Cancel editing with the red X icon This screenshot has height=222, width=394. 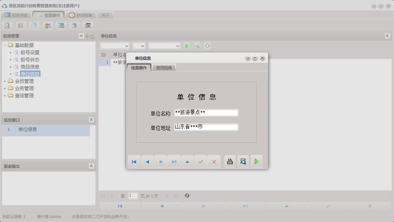(x=214, y=161)
